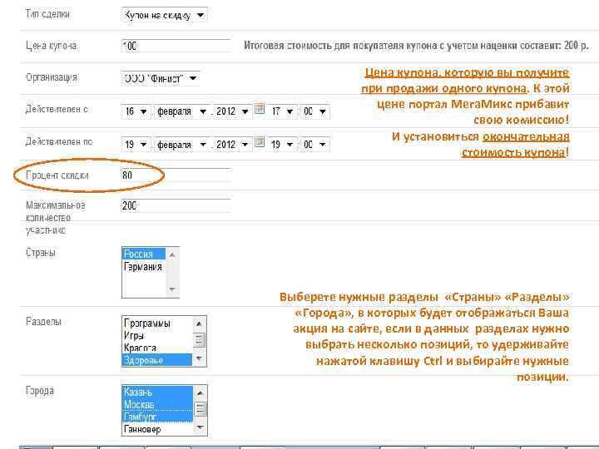Click cities list scrollbar thumb
Image resolution: width=599 pixels, height=449 pixels.
(x=200, y=409)
